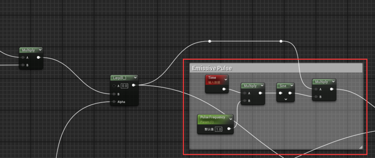The image size is (375, 158).
Task: Click the Emissive Pulse comment resize grip
Action: [x=361, y=148]
